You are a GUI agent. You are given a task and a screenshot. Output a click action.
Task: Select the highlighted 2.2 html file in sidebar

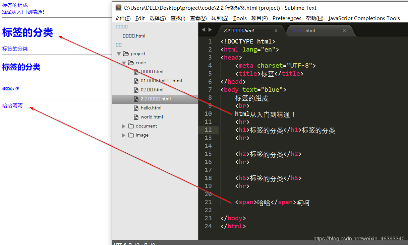[155, 99]
